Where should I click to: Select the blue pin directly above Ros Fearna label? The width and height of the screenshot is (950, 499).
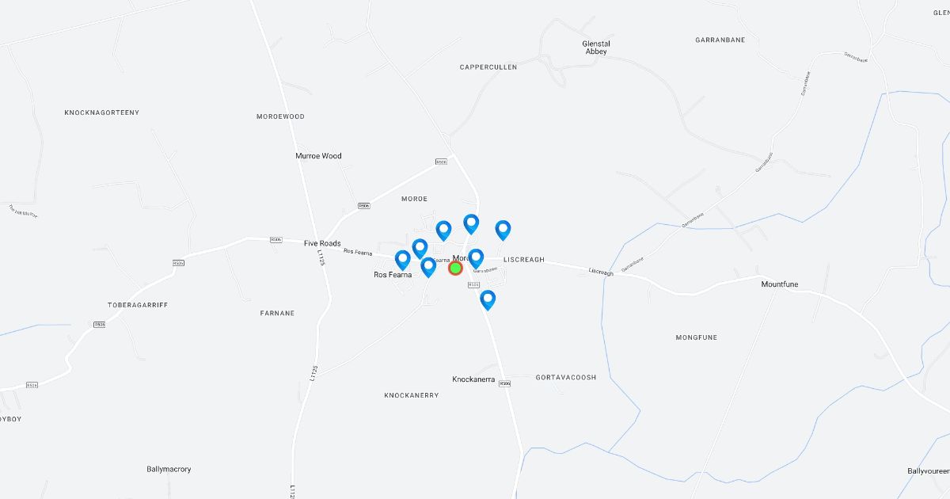click(403, 260)
